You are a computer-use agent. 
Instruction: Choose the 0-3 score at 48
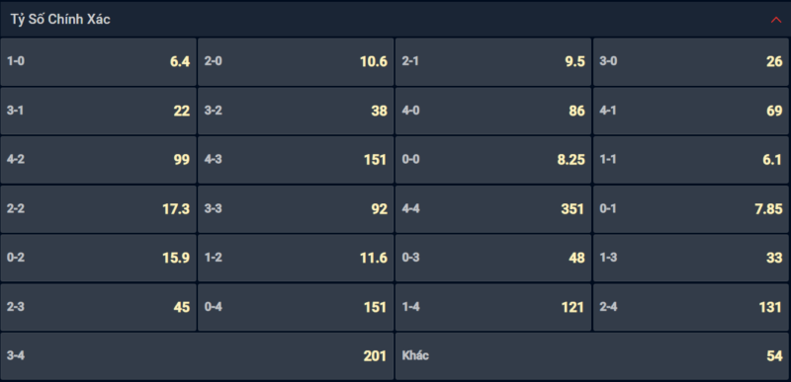pos(493,258)
